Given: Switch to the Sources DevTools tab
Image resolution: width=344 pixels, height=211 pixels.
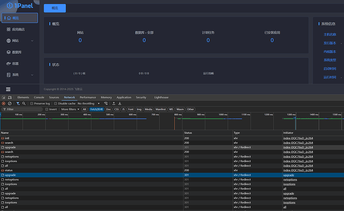Looking at the screenshot, I should pos(54,98).
